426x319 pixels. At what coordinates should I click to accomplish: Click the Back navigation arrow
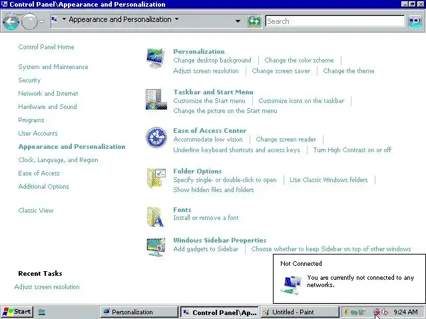(11, 21)
